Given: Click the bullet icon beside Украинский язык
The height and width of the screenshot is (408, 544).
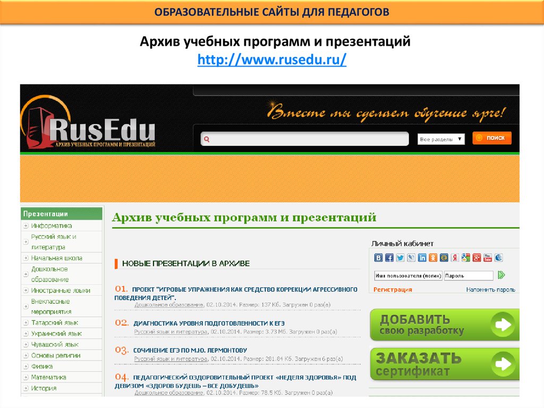Looking at the screenshot, I should 25,334.
